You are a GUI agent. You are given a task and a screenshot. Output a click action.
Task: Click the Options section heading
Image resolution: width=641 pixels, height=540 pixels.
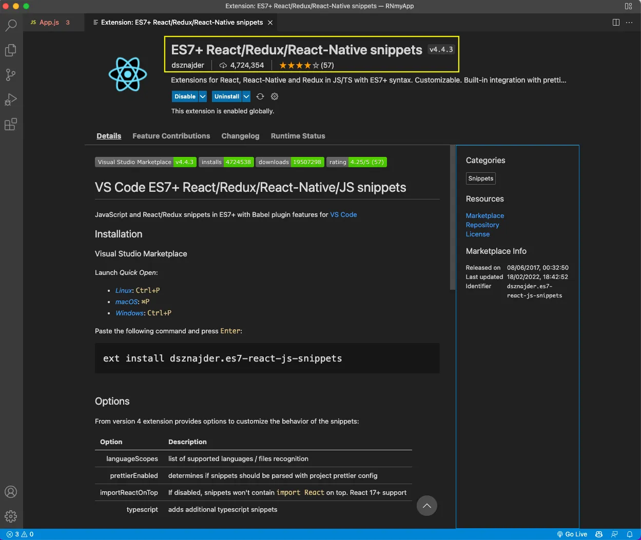tap(112, 401)
